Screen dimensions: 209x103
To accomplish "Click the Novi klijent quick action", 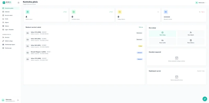I will pyautogui.click(x=191, y=34).
